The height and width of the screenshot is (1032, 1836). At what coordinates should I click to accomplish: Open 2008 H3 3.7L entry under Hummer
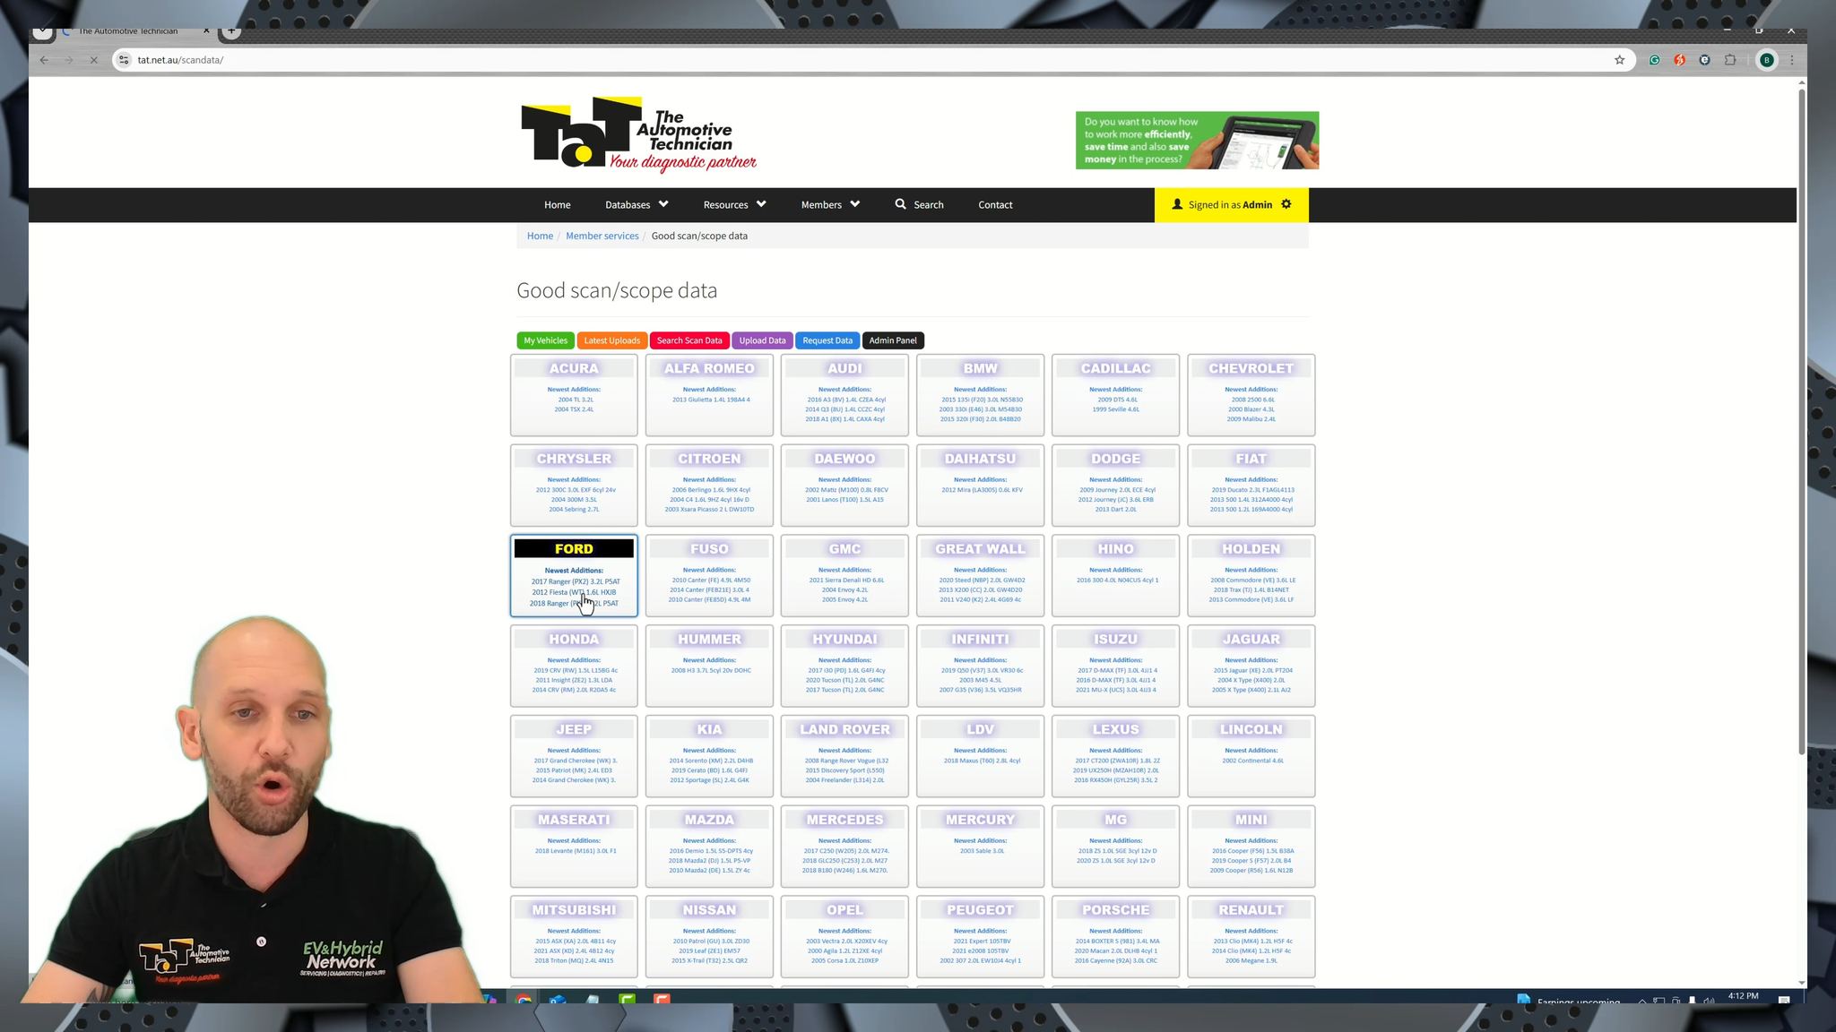pyautogui.click(x=710, y=670)
